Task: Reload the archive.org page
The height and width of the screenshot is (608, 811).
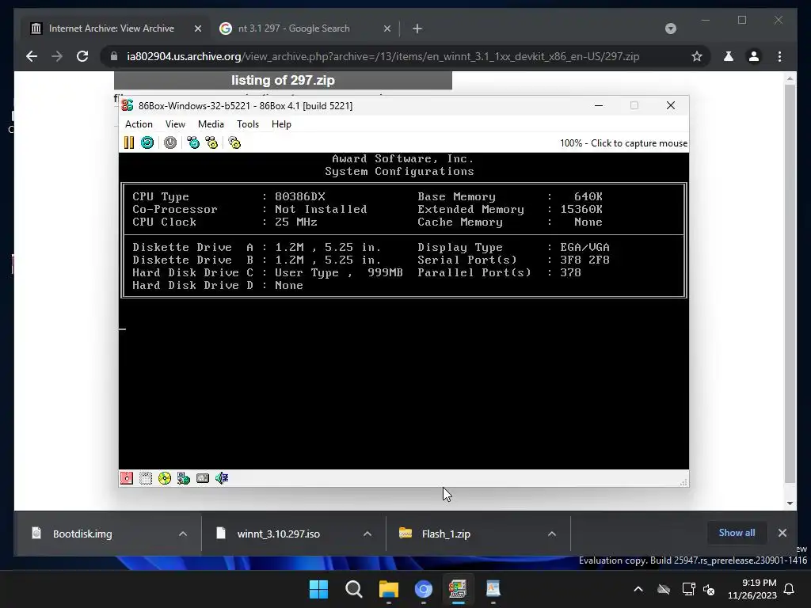Action: pyautogui.click(x=82, y=56)
